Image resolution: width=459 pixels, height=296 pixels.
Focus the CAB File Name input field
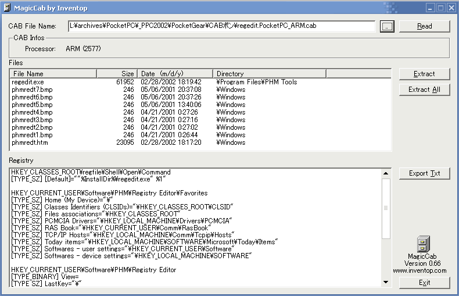(x=221, y=26)
